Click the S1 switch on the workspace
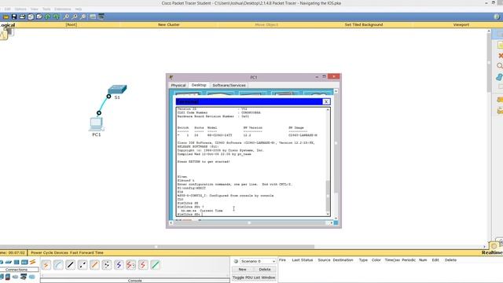Screen dimensions: 503x283 click(117, 90)
